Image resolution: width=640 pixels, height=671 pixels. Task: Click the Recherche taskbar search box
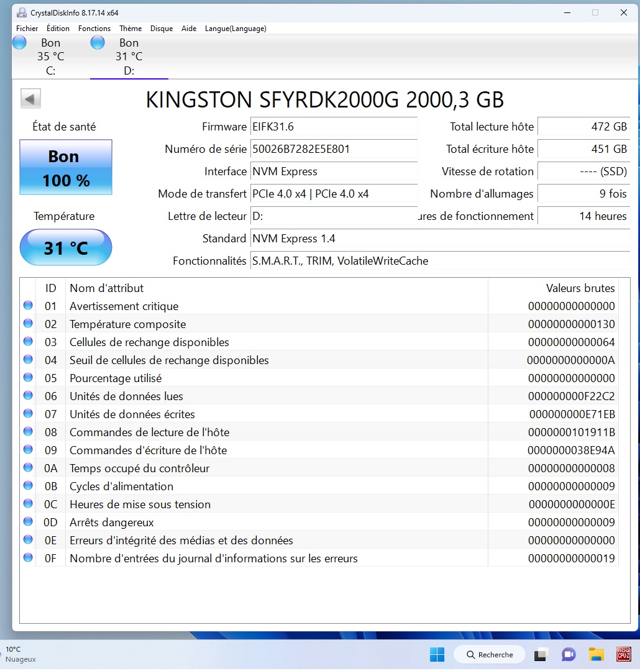[489, 654]
